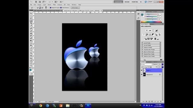Viewport: 193px width, 108px height.
Task: Open the Filter menu
Action: (x=54, y=5)
